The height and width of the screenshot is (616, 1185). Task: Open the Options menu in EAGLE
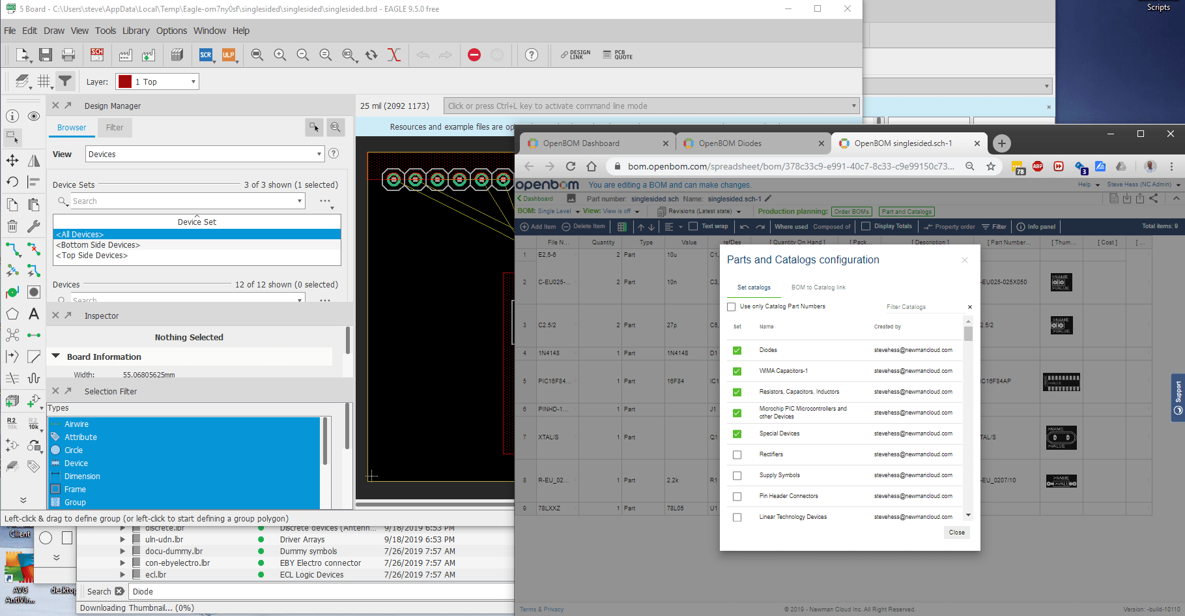click(171, 31)
